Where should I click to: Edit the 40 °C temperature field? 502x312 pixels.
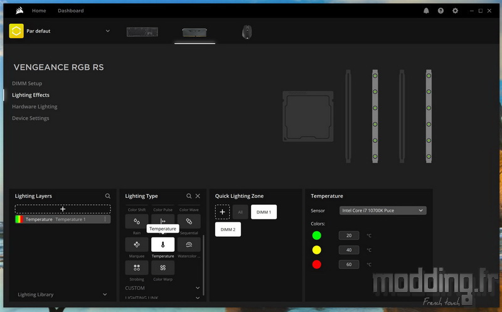point(349,250)
